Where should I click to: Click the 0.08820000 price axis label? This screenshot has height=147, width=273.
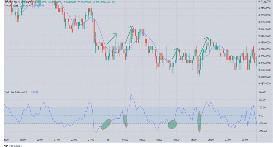[x=264, y=70]
